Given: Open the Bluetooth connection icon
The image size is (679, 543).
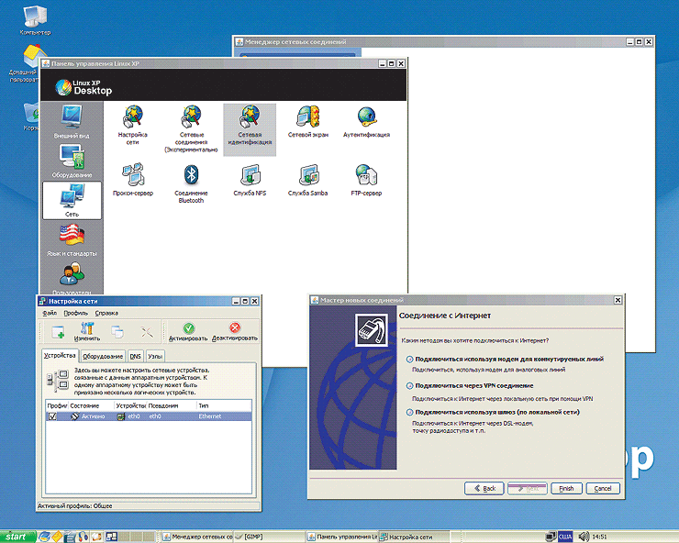Looking at the screenshot, I should pyautogui.click(x=191, y=175).
